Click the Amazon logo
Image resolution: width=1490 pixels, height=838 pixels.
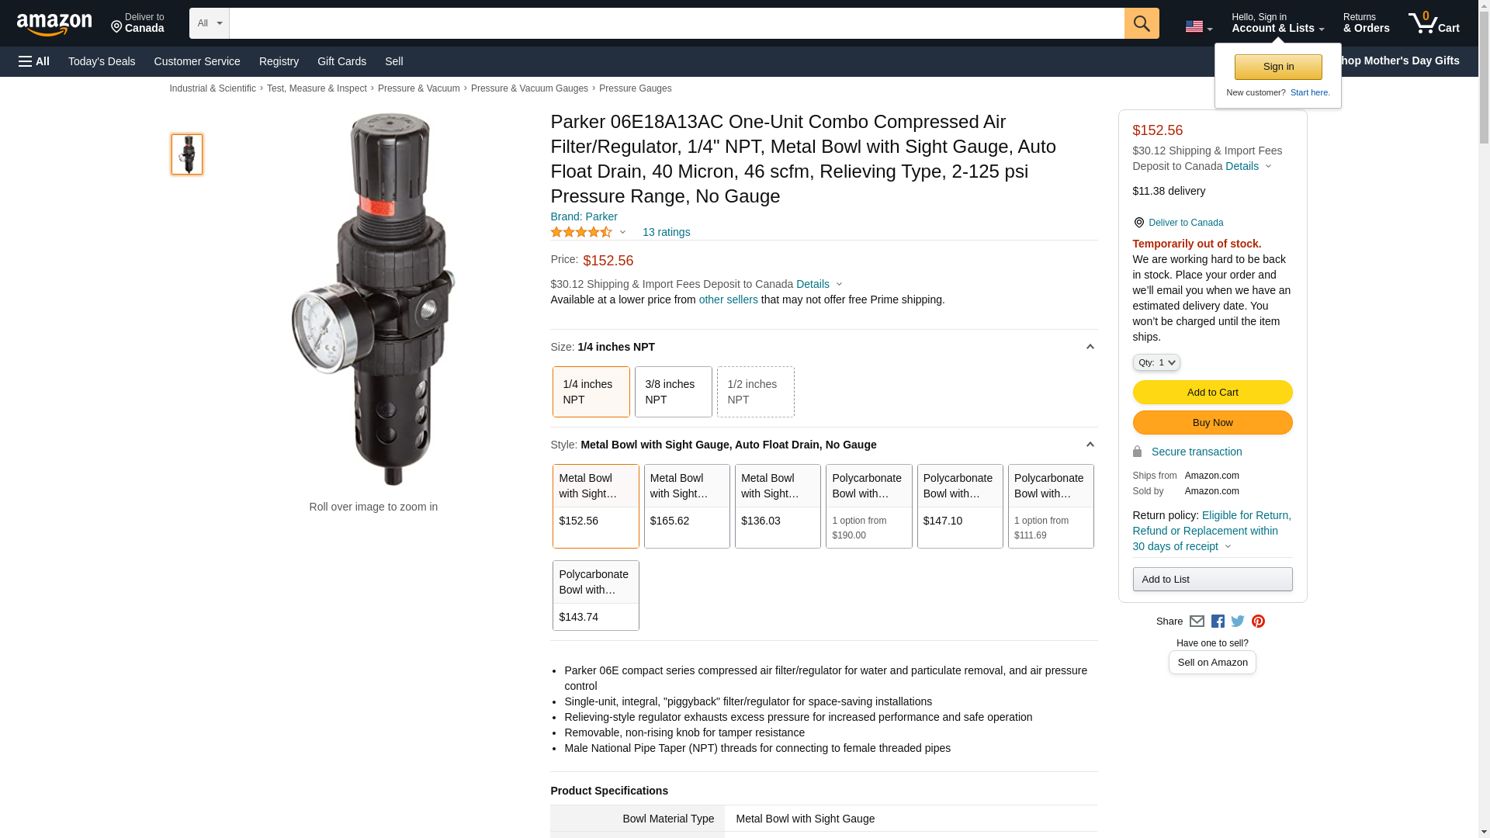[54, 24]
